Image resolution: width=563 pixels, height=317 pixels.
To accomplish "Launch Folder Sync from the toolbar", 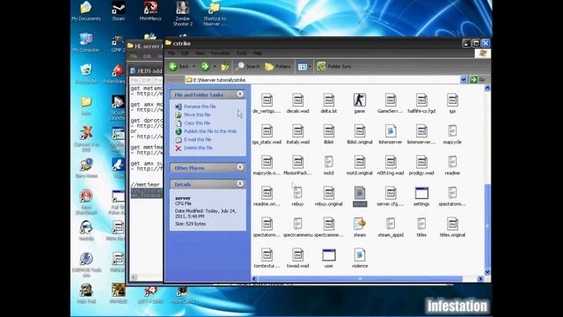I will (x=334, y=67).
